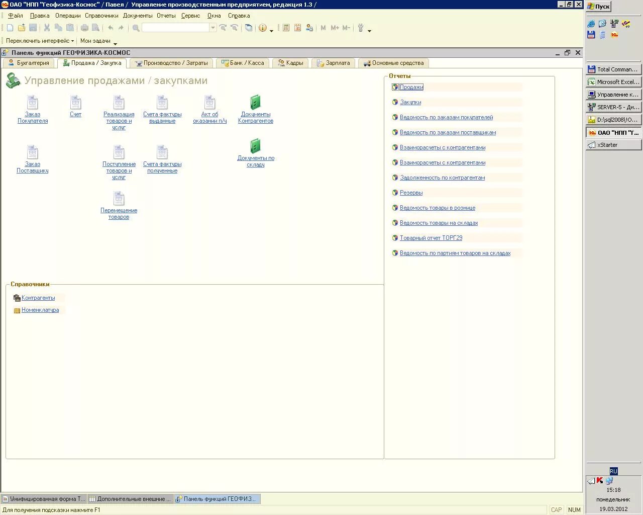The height and width of the screenshot is (515, 643).
Task: Open the Файл menu
Action: pos(16,16)
